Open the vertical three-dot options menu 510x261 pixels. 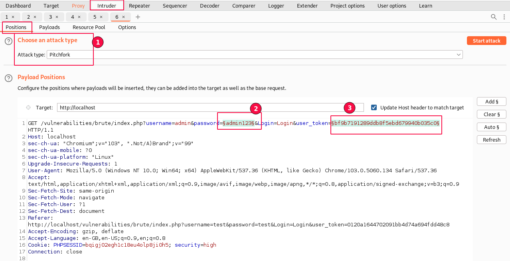click(504, 17)
